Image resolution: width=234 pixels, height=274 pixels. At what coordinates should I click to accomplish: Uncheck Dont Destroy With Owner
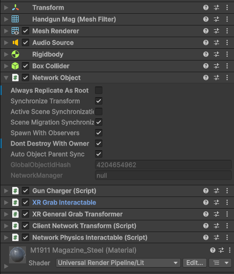pyautogui.click(x=99, y=143)
